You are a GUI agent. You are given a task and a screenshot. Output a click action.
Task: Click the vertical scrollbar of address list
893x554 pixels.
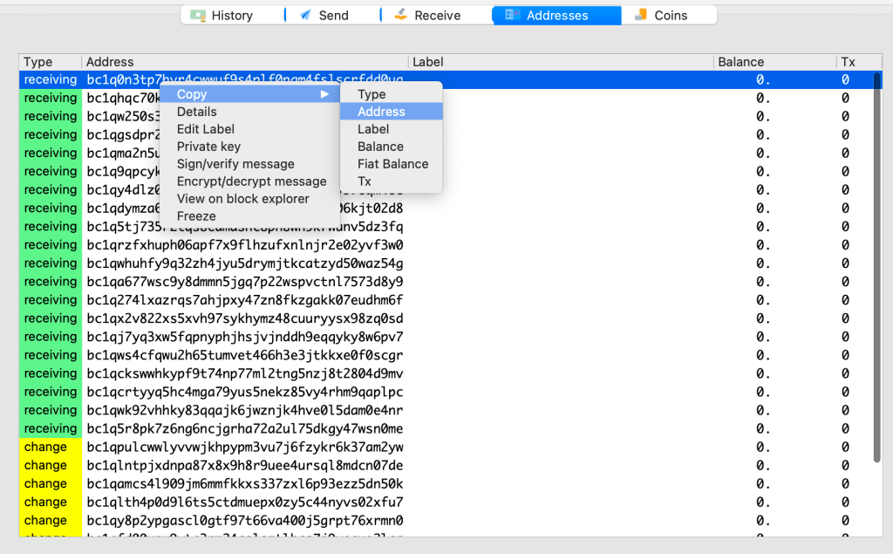(x=876, y=262)
